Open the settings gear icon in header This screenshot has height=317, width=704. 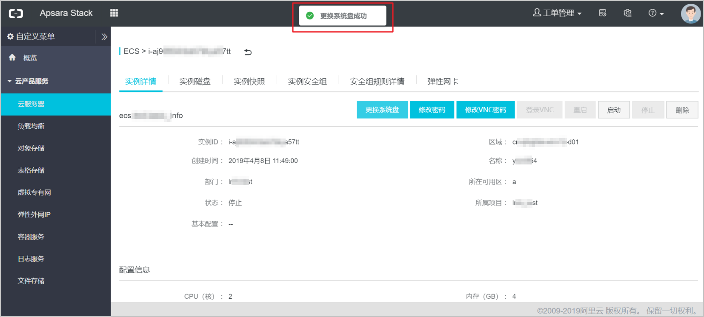[x=627, y=13]
